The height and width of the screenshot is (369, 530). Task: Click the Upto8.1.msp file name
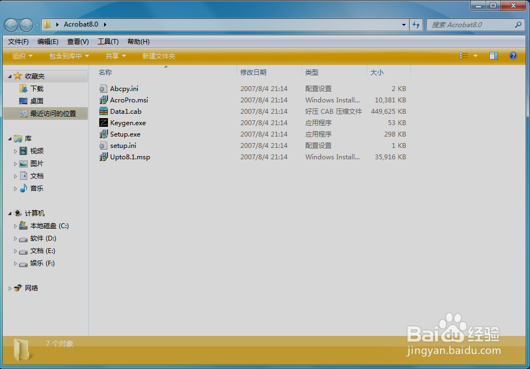click(130, 157)
